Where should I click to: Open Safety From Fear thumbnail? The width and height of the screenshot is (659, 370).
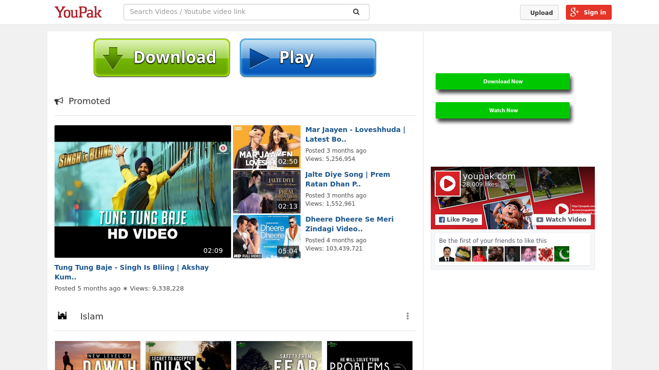[279, 356]
